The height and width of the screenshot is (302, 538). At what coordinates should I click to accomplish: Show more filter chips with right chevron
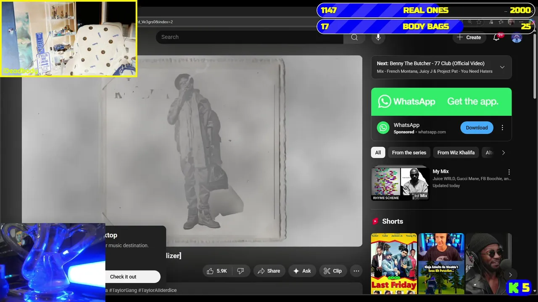[504, 153]
